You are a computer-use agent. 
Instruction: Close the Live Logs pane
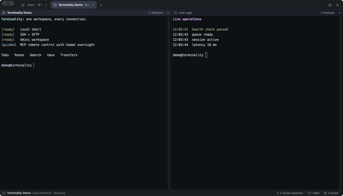coord(339,13)
